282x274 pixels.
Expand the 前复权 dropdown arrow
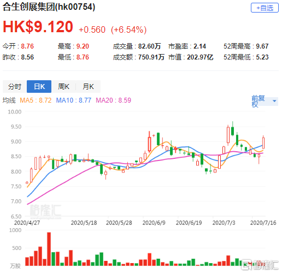point(274,101)
